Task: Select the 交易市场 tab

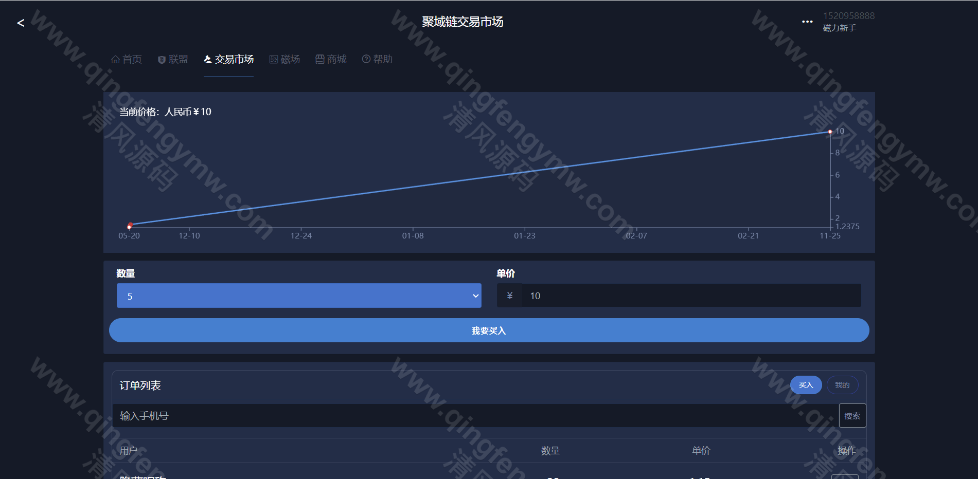Action: (228, 60)
